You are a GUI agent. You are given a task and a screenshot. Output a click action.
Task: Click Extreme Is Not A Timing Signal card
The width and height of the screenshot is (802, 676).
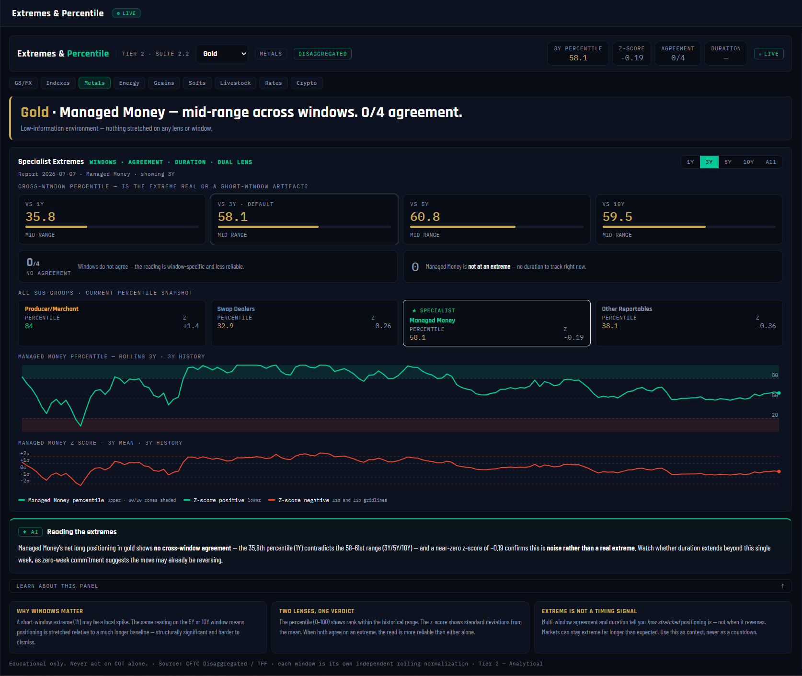pyautogui.click(x=663, y=627)
